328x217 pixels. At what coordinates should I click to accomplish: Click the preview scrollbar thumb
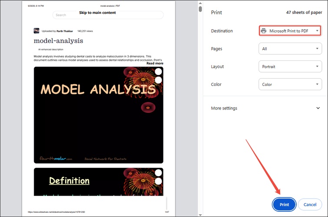pyautogui.click(x=200, y=9)
